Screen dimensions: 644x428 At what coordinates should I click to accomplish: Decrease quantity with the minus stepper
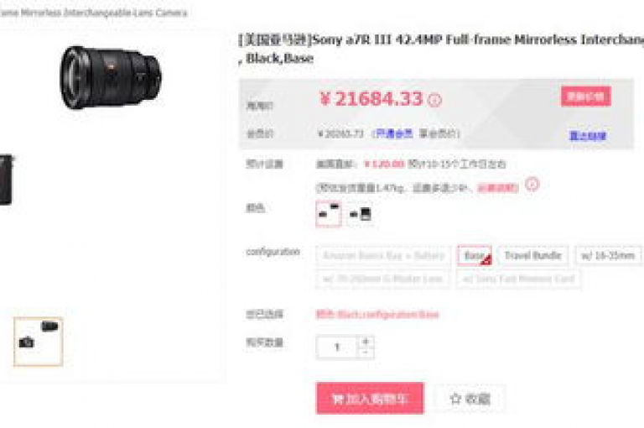coord(366,352)
